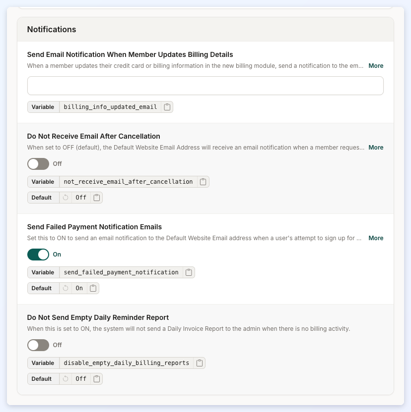Copy send_failed_payment_notification variable name

tap(189, 272)
